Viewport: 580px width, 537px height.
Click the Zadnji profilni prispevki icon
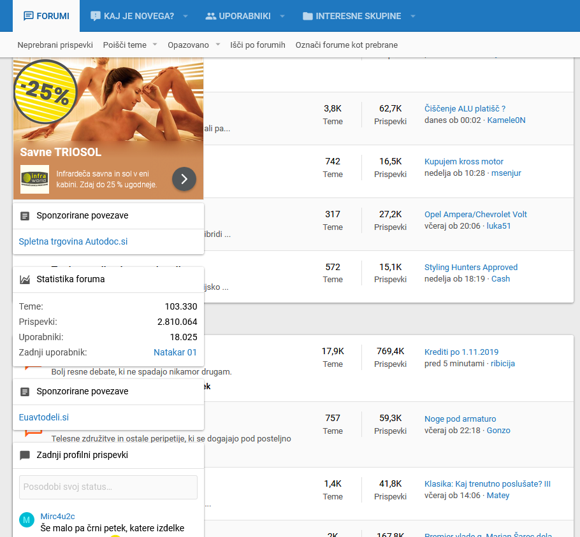click(25, 455)
